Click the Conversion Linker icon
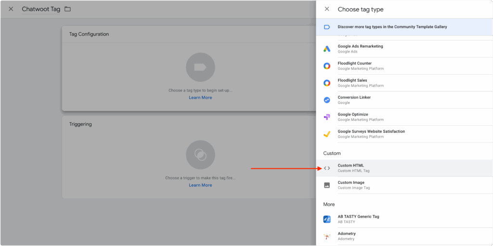Screen dimensions: 493x246 point(327,100)
